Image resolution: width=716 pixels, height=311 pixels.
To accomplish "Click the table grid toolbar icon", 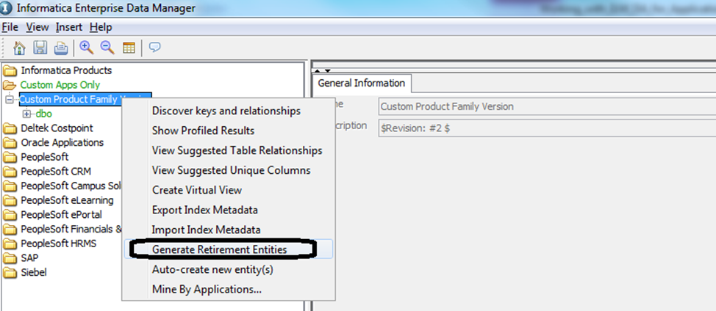I will (129, 48).
